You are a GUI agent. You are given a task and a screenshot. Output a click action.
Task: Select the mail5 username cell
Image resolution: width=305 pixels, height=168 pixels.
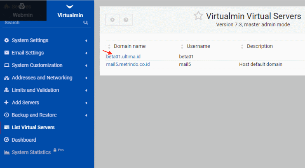coord(185,64)
